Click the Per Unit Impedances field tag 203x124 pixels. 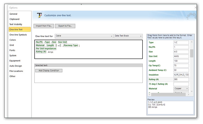coord(46,48)
